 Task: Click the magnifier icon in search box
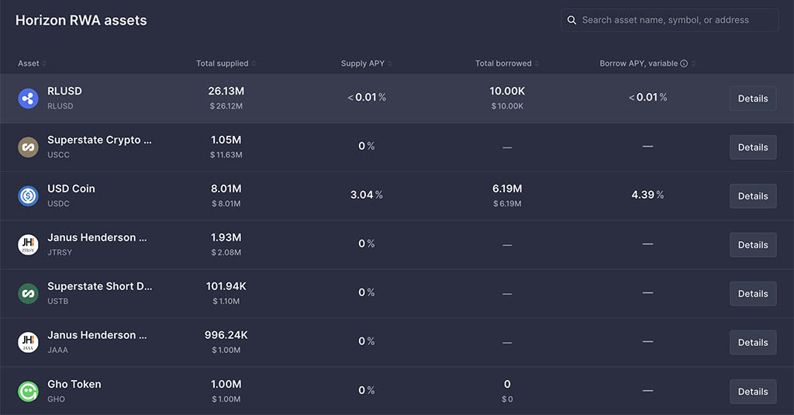point(571,20)
